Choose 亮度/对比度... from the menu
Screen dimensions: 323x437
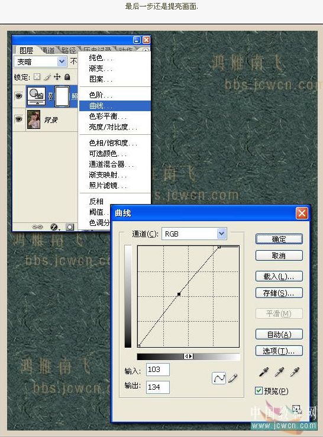(115, 127)
